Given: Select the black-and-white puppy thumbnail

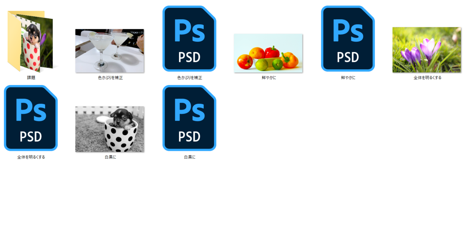Looking at the screenshot, I should (109, 130).
